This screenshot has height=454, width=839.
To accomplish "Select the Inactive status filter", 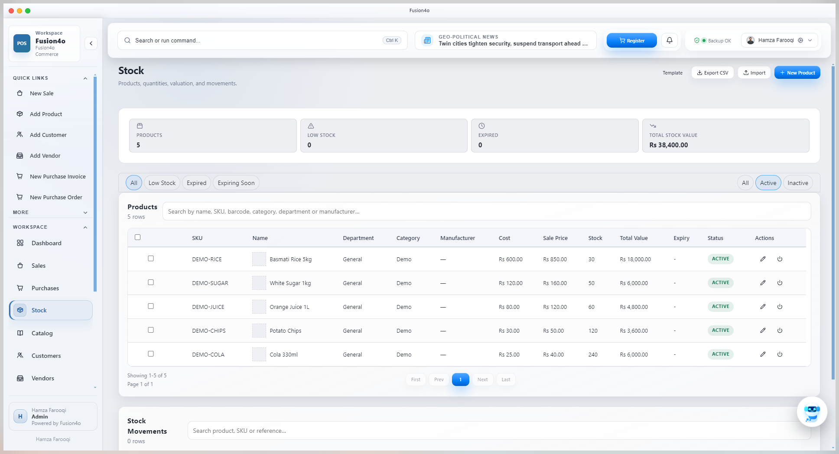I will 798,182.
